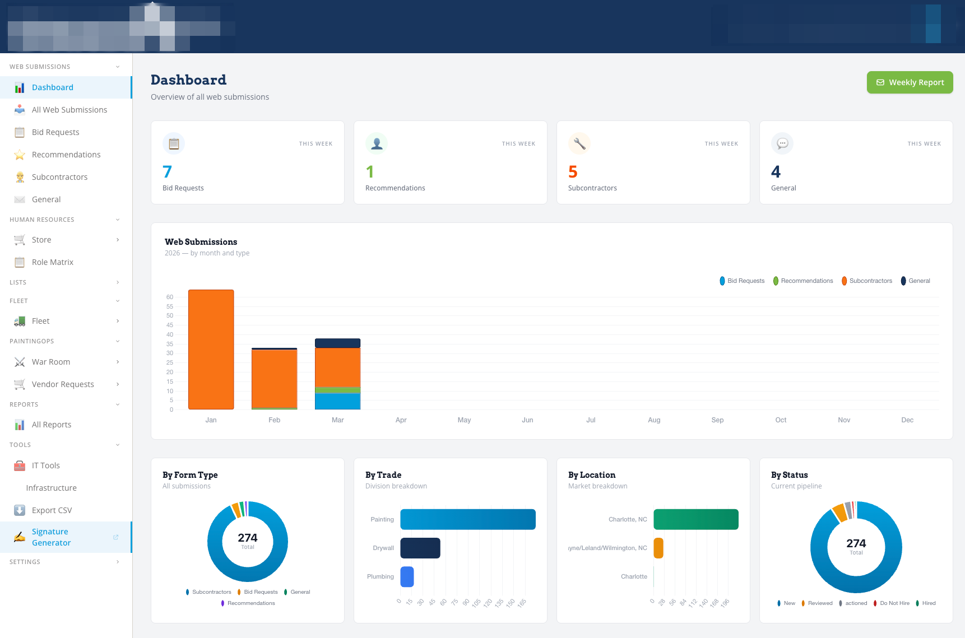Click the Painting bar in By Trade chart
The height and width of the screenshot is (638, 965).
(x=468, y=519)
